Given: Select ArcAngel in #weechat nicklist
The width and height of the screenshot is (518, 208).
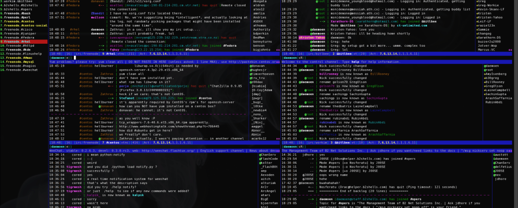Looking at the screenshot, I should [268, 190].
